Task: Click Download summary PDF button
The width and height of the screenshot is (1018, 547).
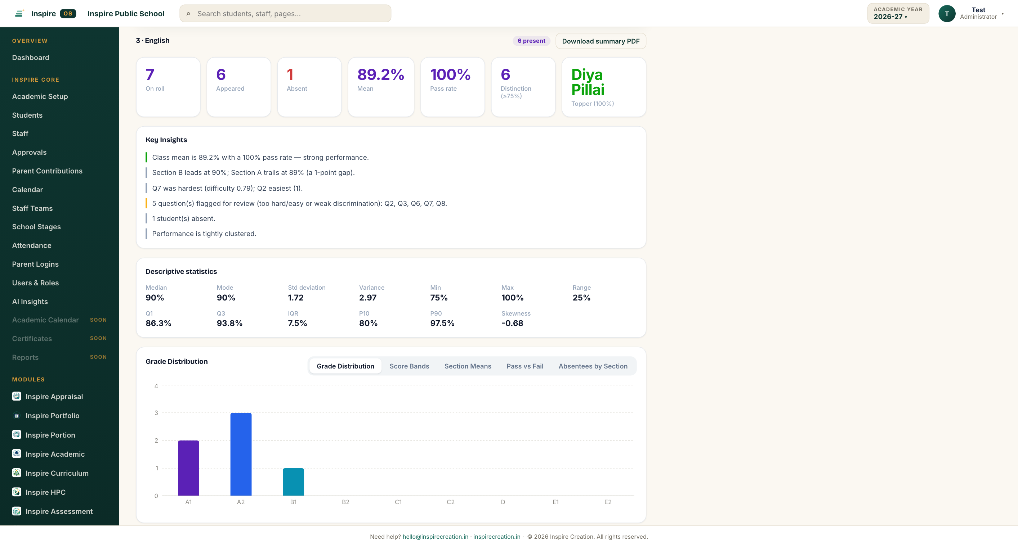Action: (600, 41)
